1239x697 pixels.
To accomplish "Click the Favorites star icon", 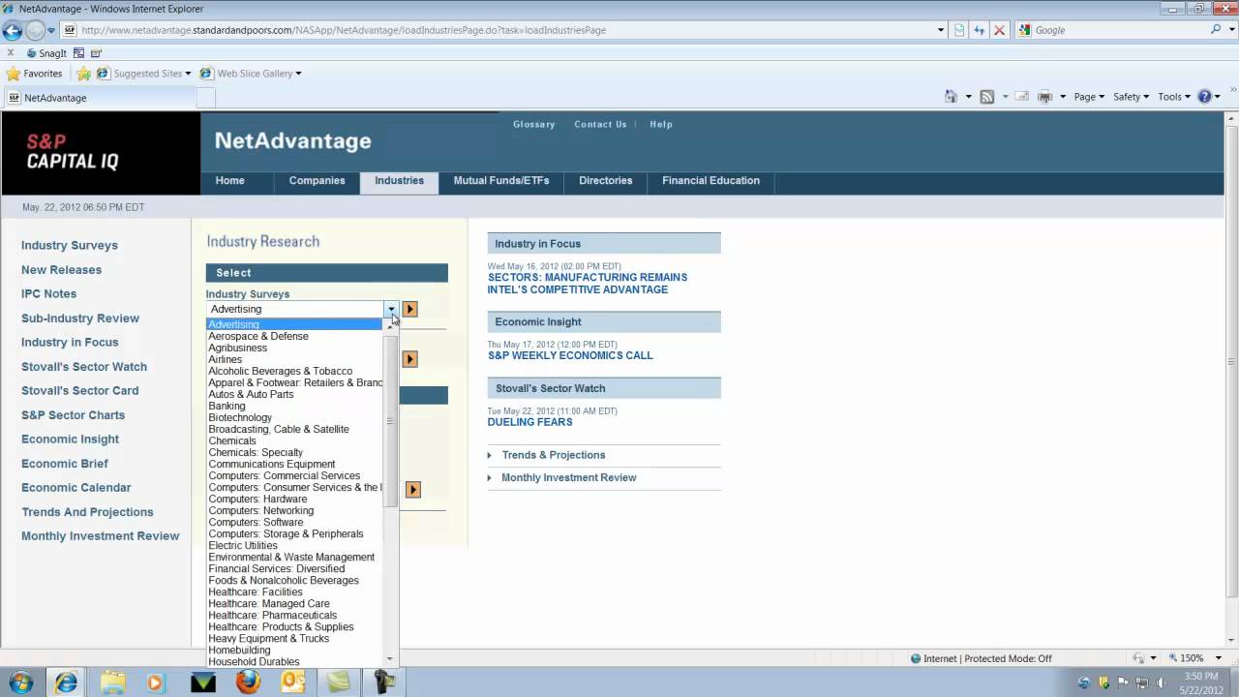I will pos(14,74).
